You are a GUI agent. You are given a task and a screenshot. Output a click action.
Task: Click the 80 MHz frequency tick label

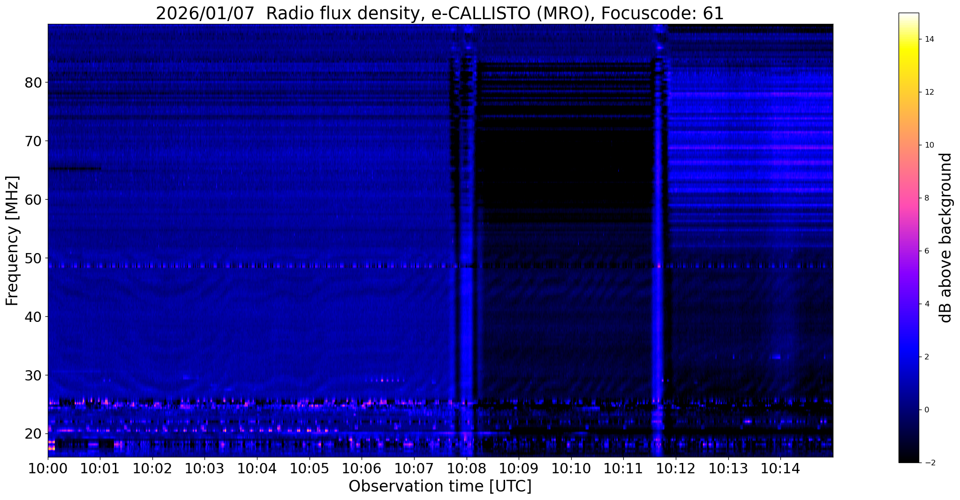[33, 82]
